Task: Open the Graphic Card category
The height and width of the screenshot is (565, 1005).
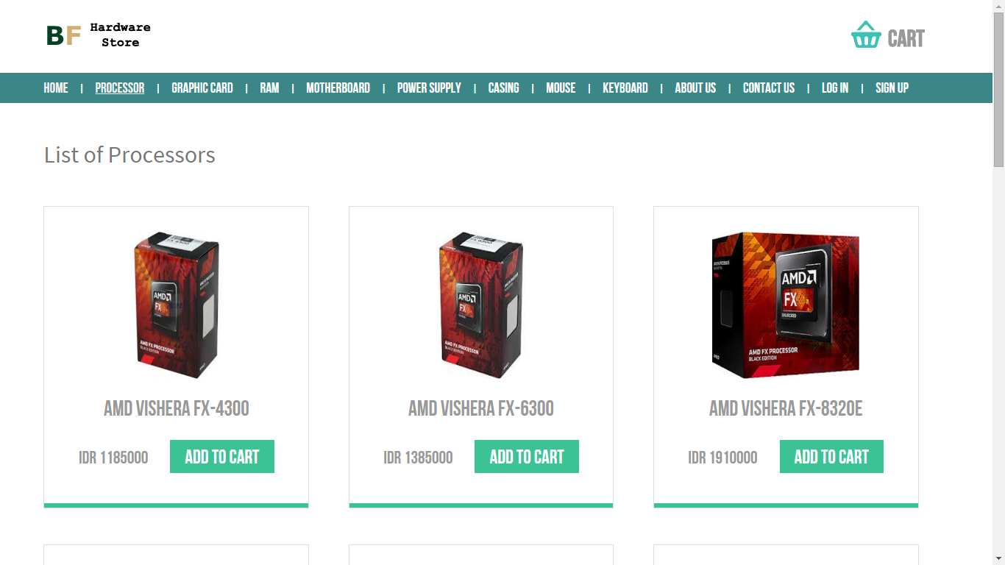Action: point(202,88)
